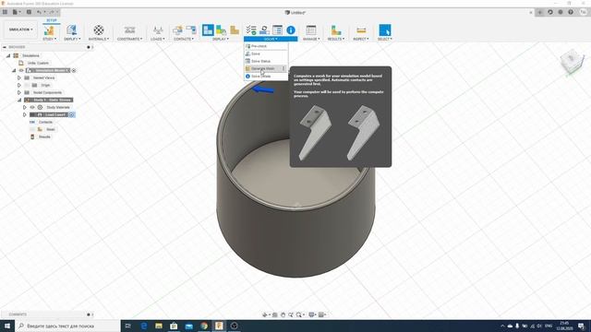The width and height of the screenshot is (591, 332).
Task: Expand the Load Case1 tree node
Action: [25, 114]
